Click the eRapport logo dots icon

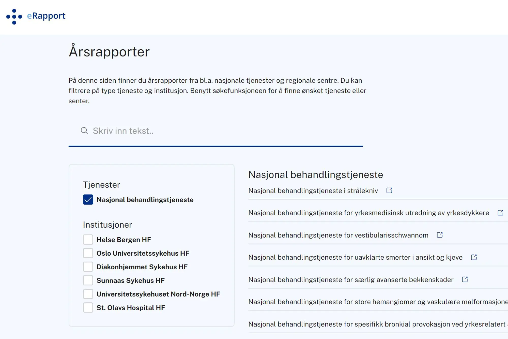[x=14, y=17]
